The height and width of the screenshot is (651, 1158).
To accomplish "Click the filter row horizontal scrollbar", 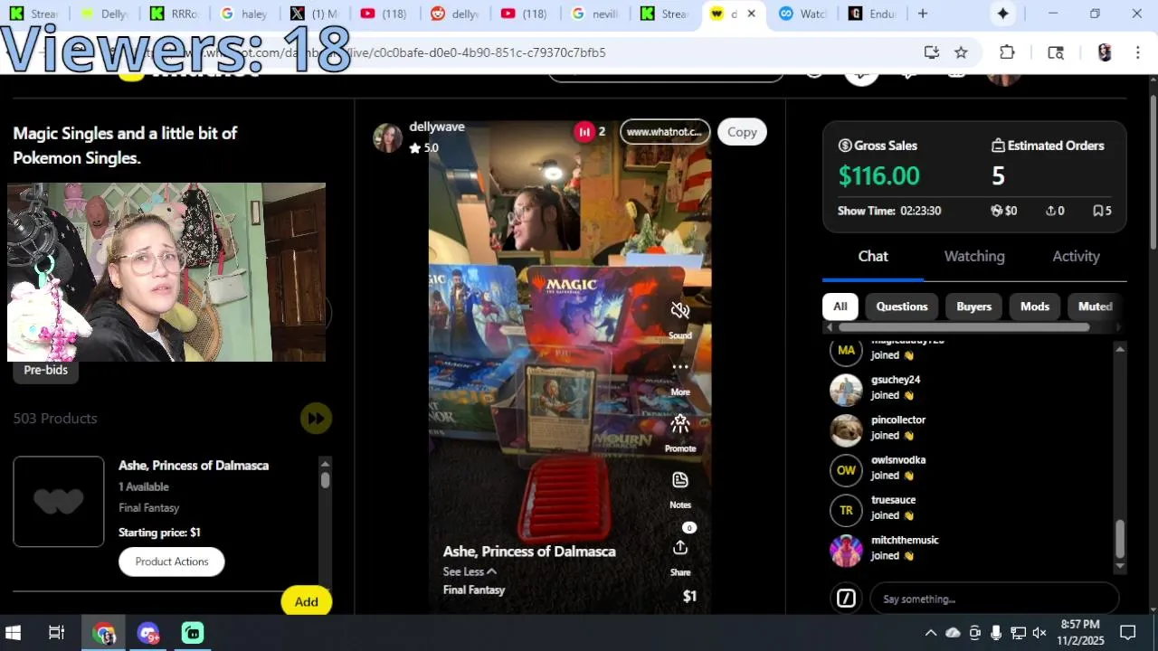I will click(x=964, y=327).
